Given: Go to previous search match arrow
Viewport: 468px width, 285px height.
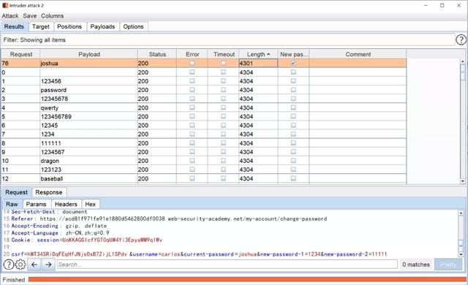Looking at the screenshot, I should [34, 265].
